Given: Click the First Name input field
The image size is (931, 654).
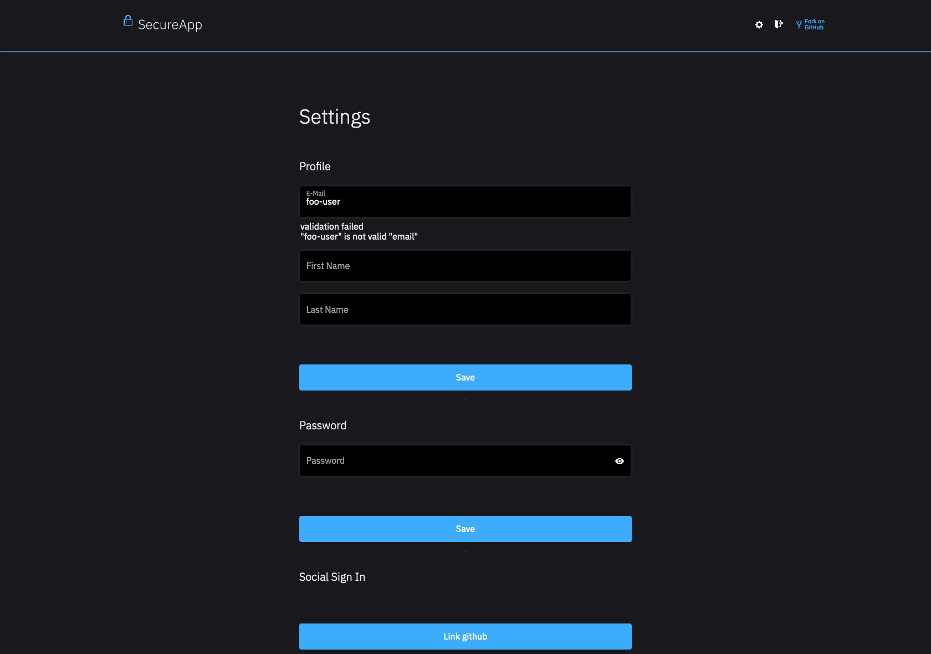Looking at the screenshot, I should [x=465, y=266].
